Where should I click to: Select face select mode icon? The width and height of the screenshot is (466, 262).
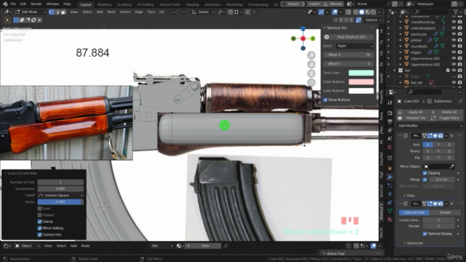tap(63, 12)
